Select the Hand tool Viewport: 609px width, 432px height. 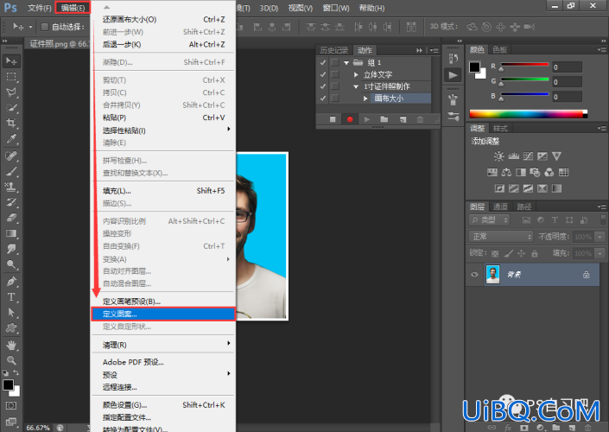coord(11,345)
